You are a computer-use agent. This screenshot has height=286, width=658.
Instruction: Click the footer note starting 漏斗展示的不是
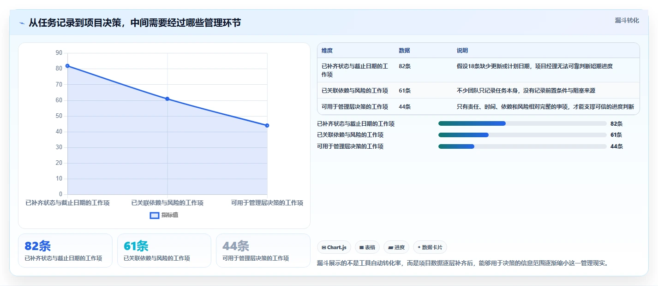[463, 263]
